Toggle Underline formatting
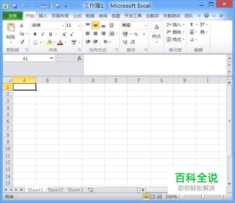 click(51, 34)
